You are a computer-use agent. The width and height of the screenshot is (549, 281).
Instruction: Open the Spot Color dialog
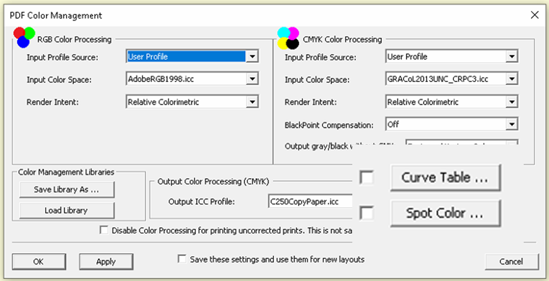pos(445,213)
